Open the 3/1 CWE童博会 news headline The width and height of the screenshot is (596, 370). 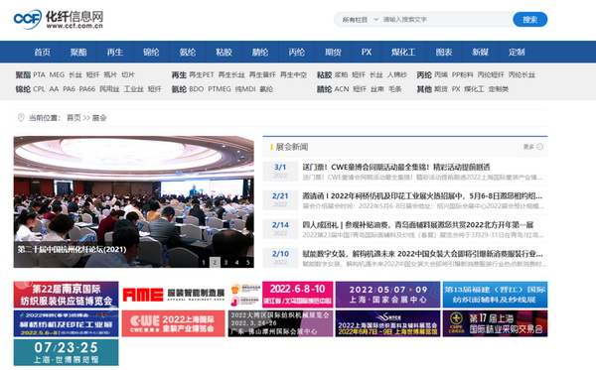point(396,167)
